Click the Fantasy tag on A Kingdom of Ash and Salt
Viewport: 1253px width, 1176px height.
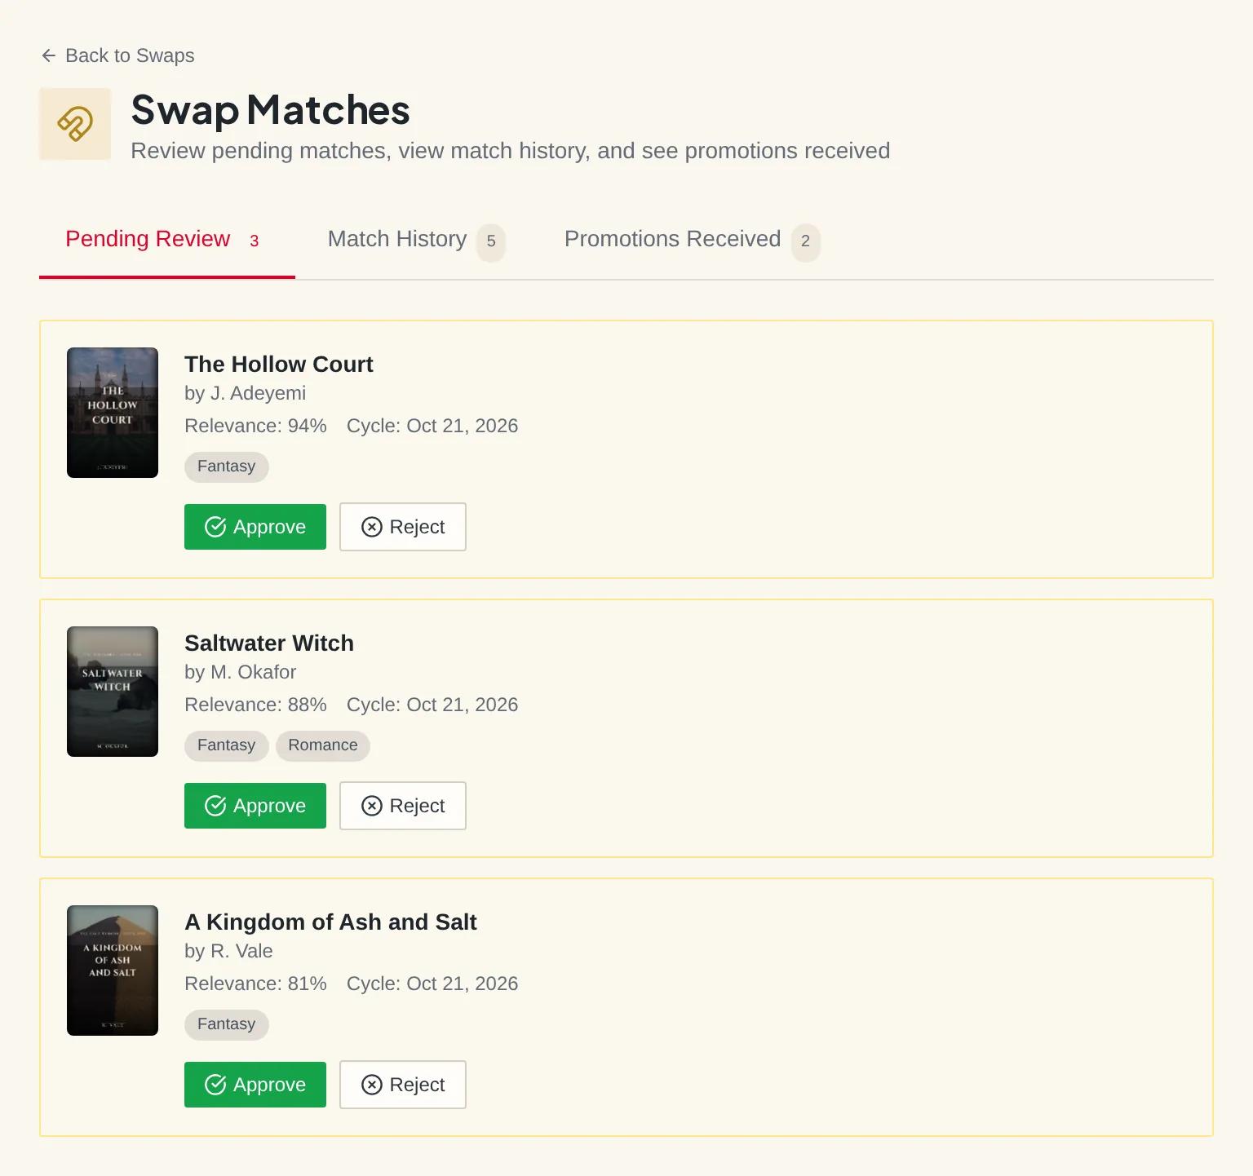[x=227, y=1024]
